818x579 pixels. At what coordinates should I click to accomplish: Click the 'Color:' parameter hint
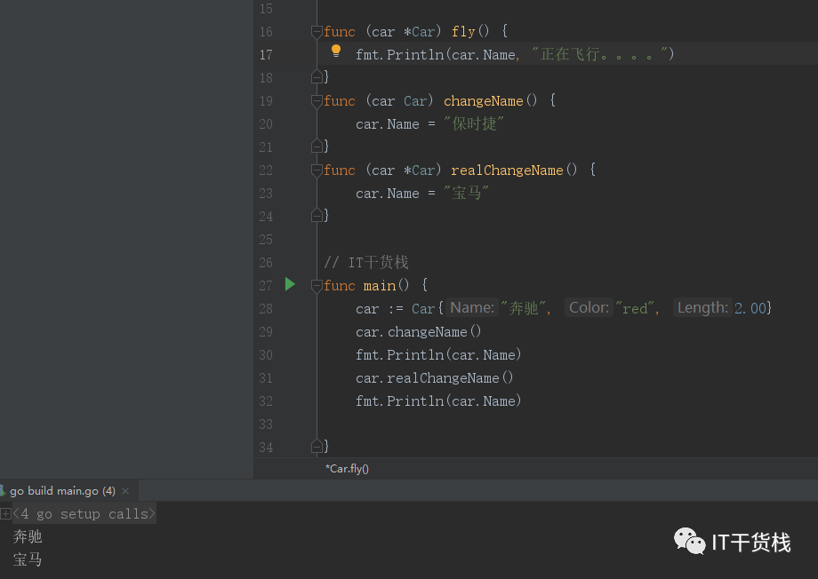point(589,307)
